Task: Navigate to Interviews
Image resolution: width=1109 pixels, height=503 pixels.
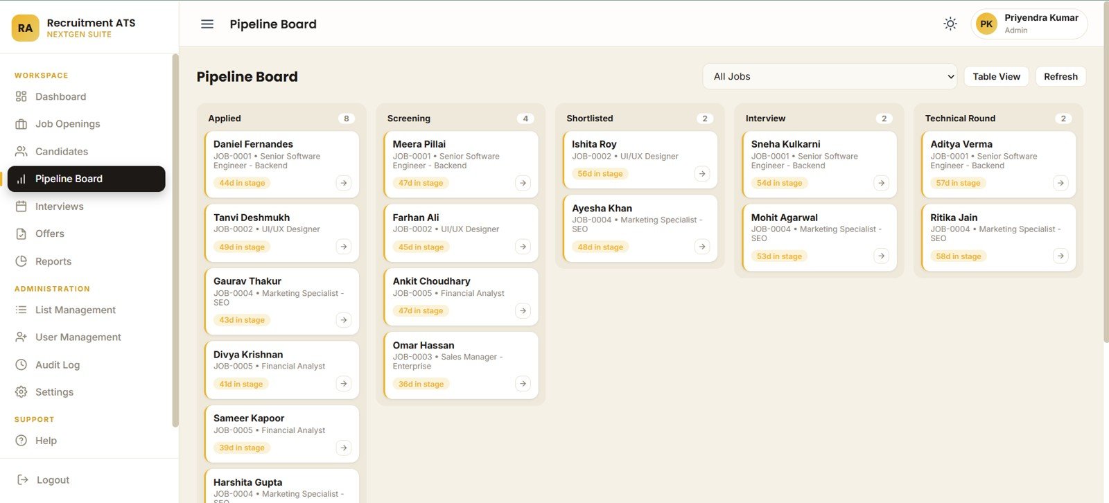Action: click(x=87, y=206)
